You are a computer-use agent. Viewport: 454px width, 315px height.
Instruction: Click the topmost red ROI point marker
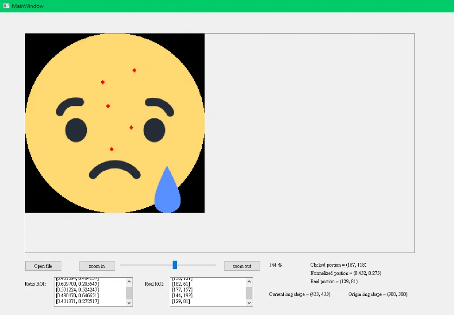tap(134, 70)
